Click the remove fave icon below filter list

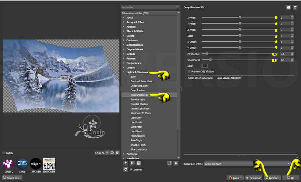pos(132,163)
